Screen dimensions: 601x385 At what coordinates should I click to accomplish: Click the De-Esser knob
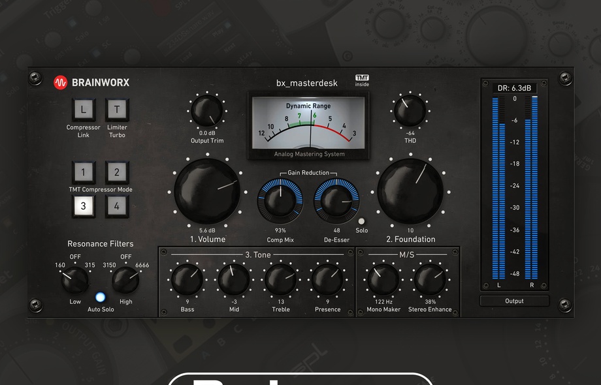(336, 200)
